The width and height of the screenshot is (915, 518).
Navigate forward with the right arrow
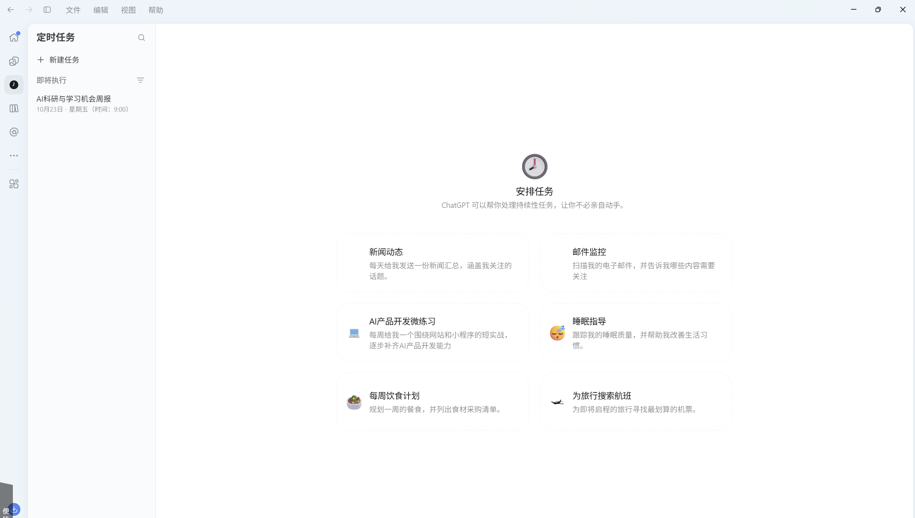tap(29, 10)
